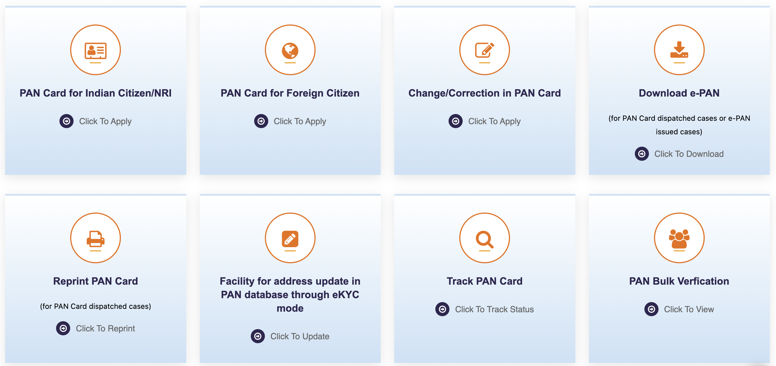Select Click To Apply for Indian Citizen/NRI
This screenshot has height=366, width=776.
click(105, 121)
